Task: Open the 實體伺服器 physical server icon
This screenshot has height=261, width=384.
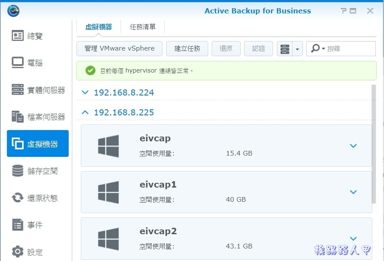Action: (x=18, y=89)
